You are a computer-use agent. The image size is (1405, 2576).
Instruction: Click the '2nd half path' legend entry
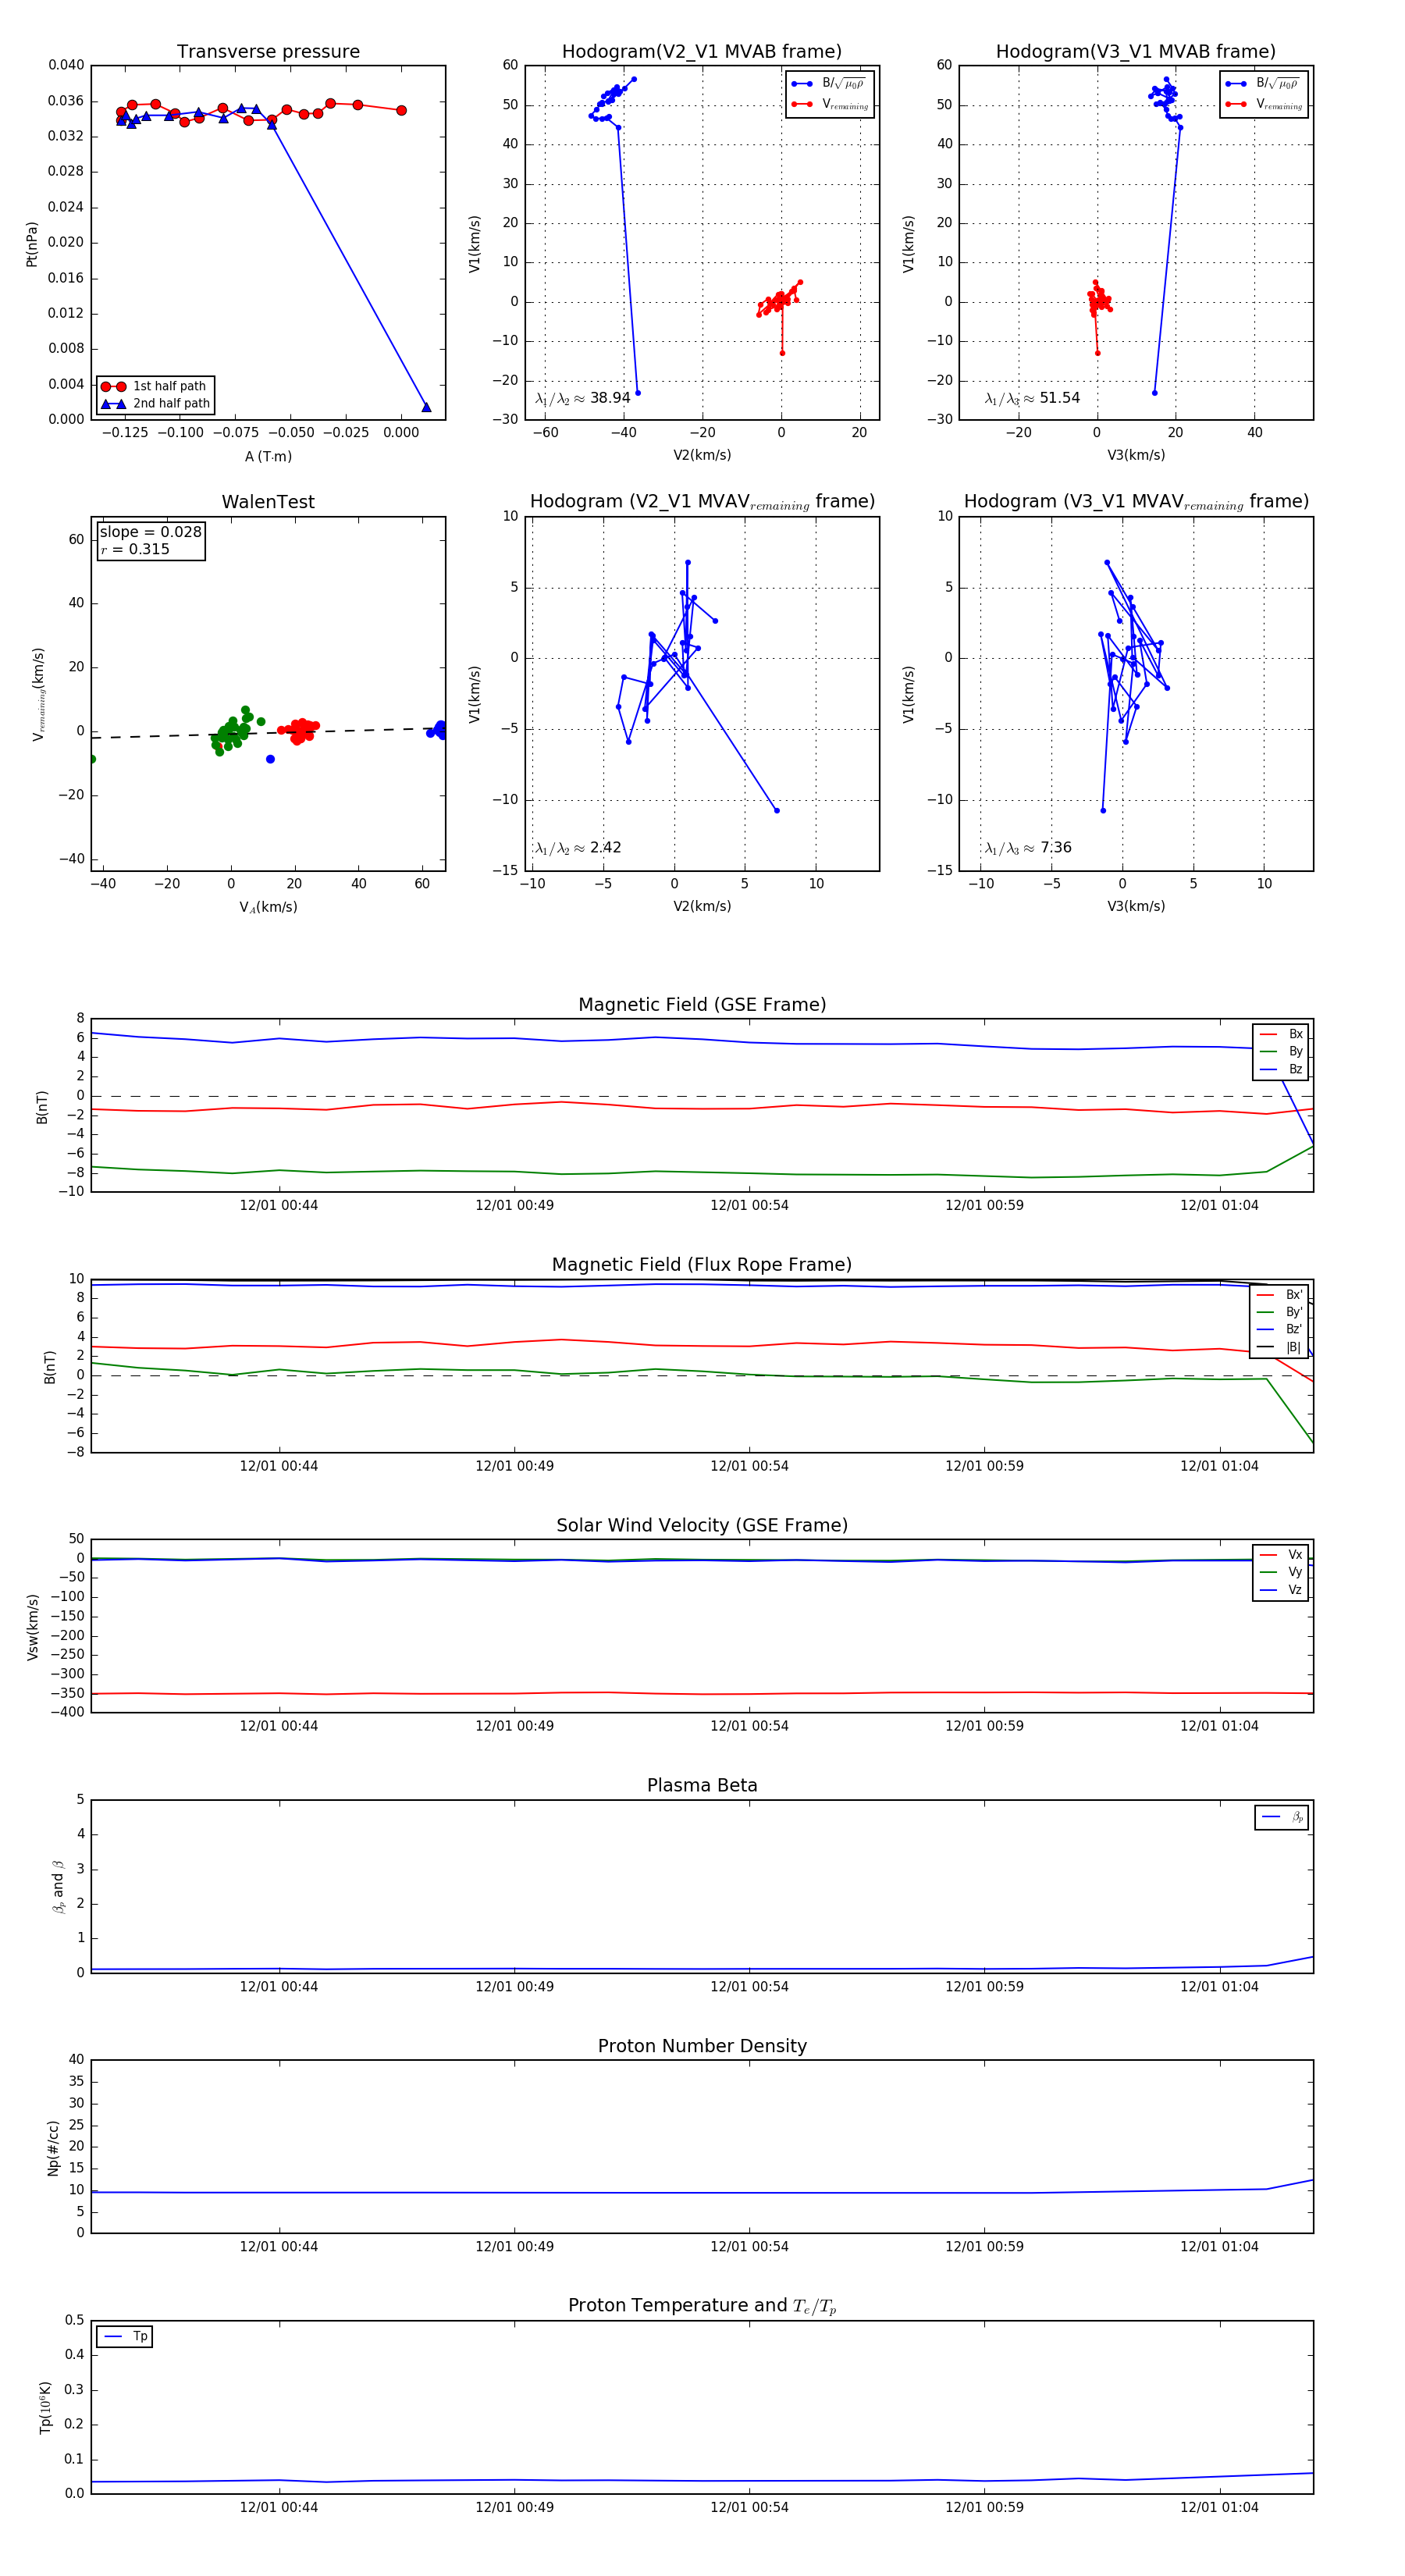(155, 404)
